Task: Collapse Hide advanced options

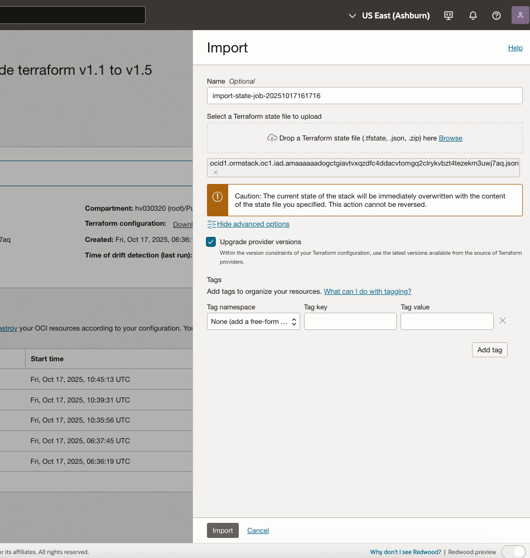Action: coord(252,224)
